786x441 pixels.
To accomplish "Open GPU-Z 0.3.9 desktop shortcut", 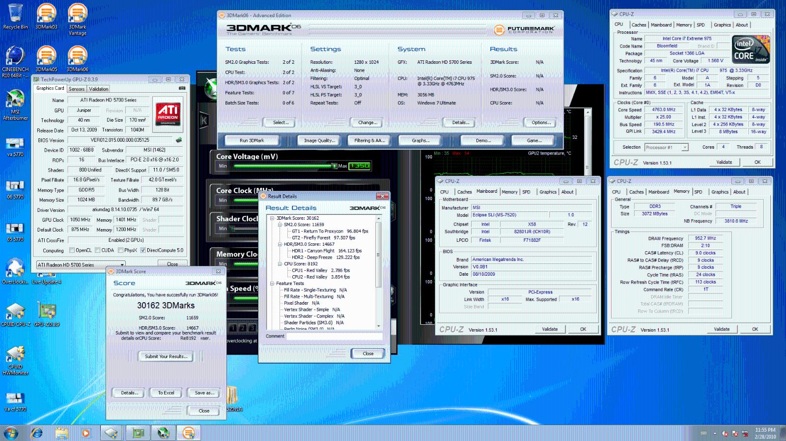I will pyautogui.click(x=47, y=314).
